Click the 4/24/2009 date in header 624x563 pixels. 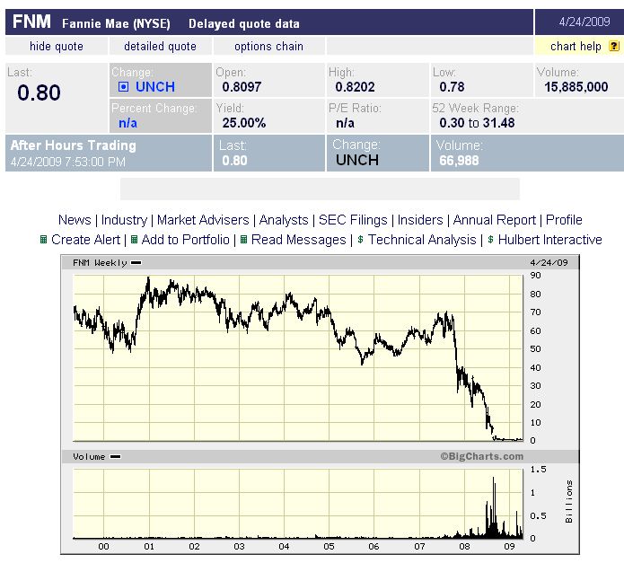584,22
